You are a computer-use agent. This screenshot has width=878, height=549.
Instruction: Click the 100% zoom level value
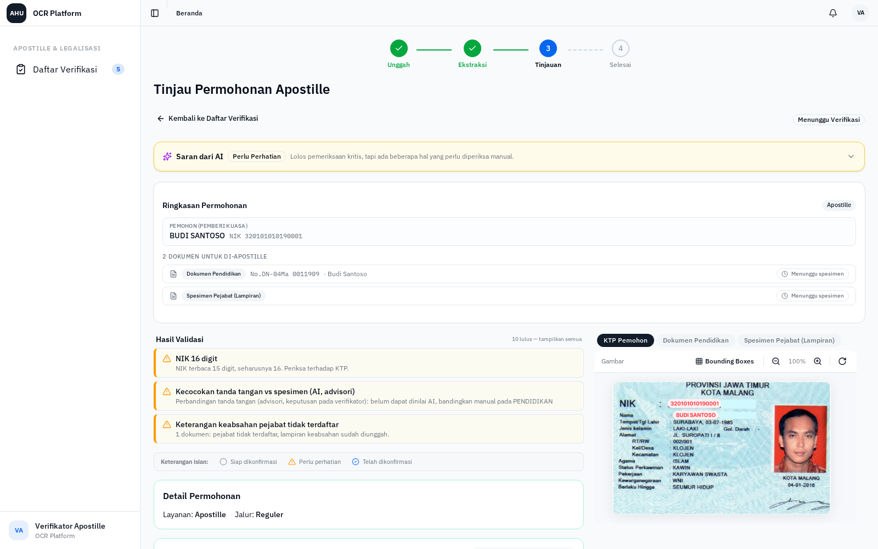click(797, 361)
